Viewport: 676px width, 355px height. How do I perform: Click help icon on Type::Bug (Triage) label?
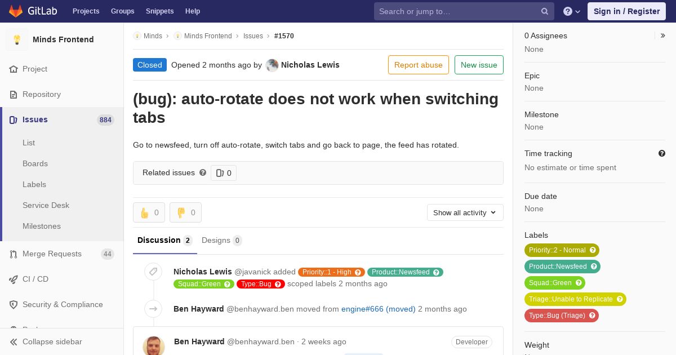[591, 316]
